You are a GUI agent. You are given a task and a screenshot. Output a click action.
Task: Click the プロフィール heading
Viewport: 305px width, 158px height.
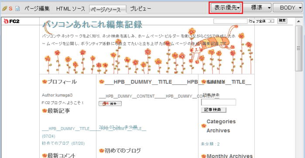tap(62, 82)
